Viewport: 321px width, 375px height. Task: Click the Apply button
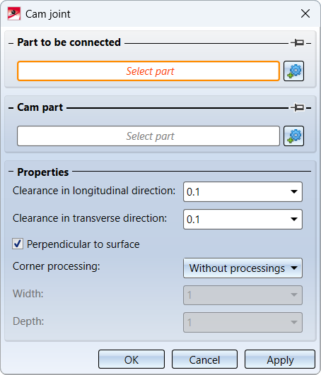point(280,359)
